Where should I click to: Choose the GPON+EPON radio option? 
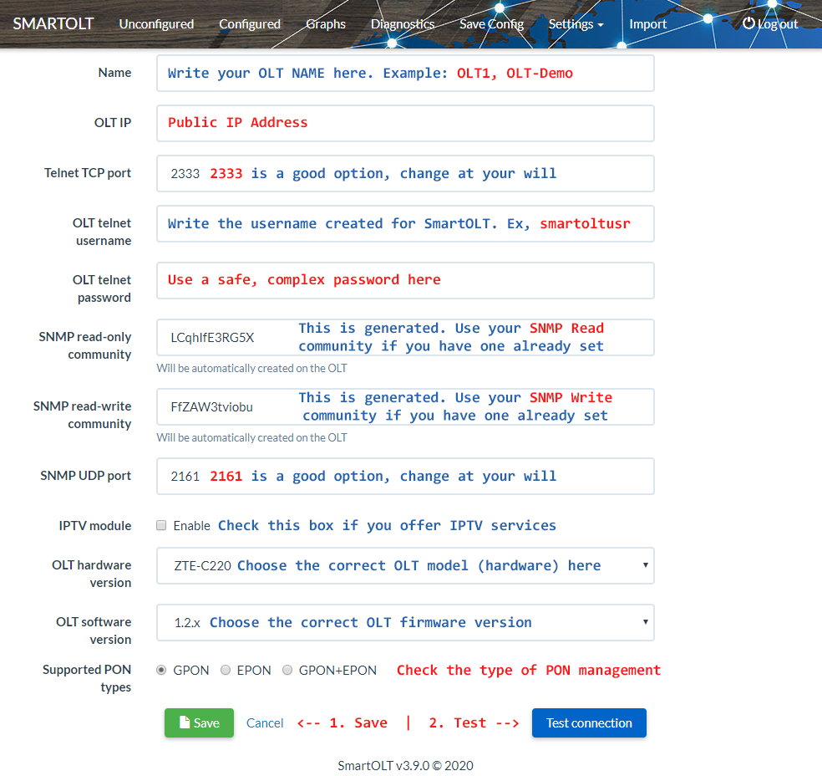(287, 670)
